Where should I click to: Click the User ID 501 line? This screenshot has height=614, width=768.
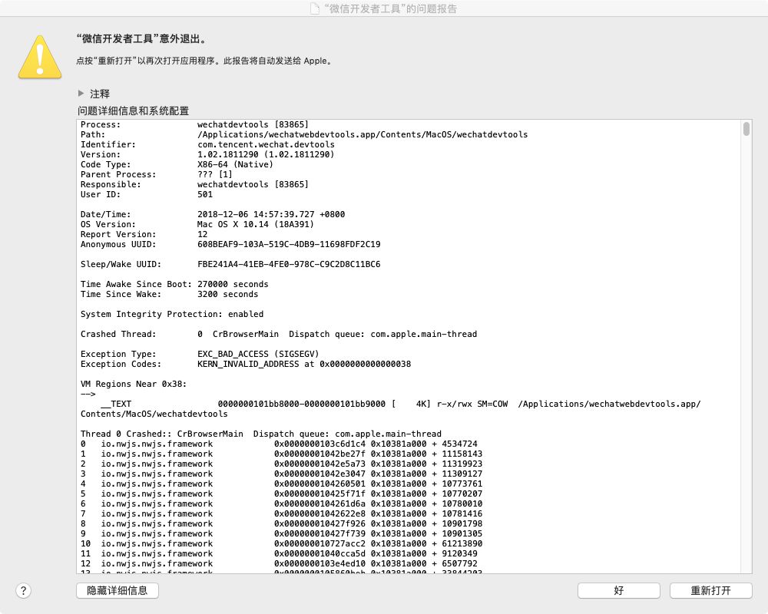point(147,194)
